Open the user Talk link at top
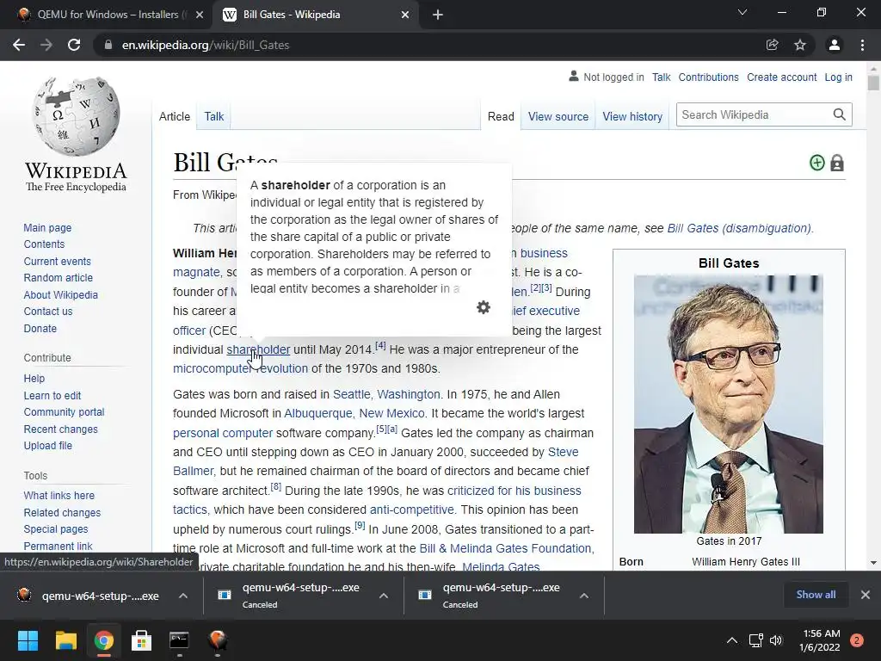The width and height of the screenshot is (881, 661). click(661, 77)
